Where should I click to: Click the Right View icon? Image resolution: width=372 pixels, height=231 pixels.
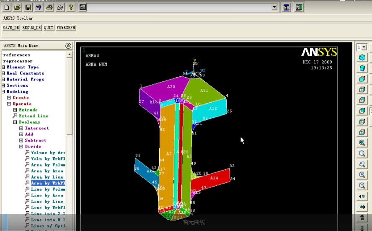coord(362,89)
